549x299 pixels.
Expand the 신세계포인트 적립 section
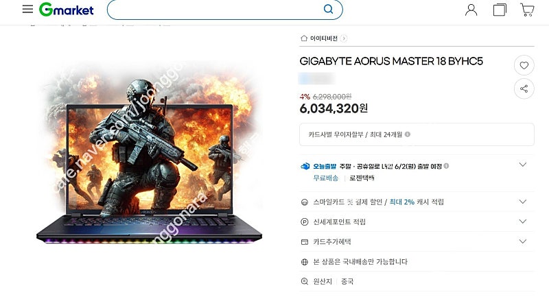tap(523, 222)
